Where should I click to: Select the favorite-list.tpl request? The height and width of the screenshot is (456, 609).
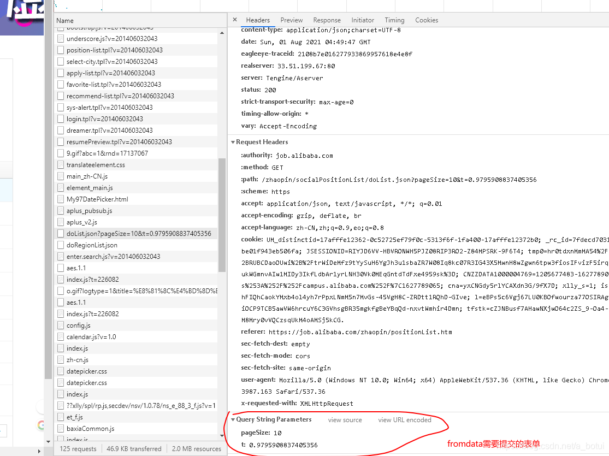tap(136, 84)
